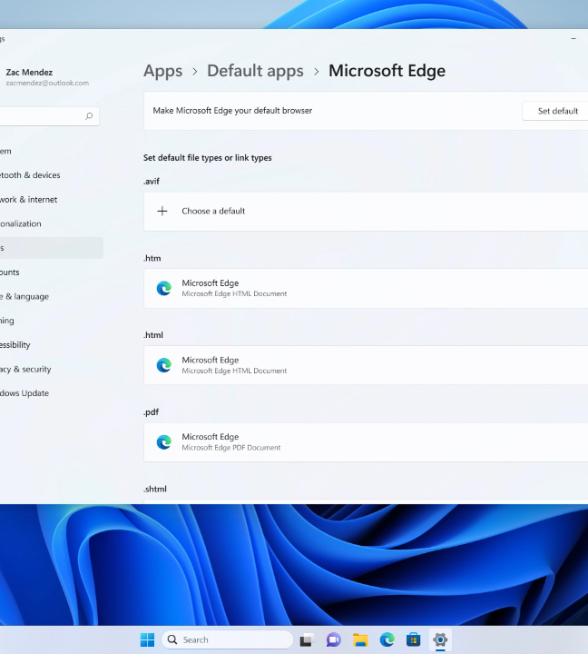Click the magnifier icon in settings search
This screenshot has width=588, height=654.
89,116
